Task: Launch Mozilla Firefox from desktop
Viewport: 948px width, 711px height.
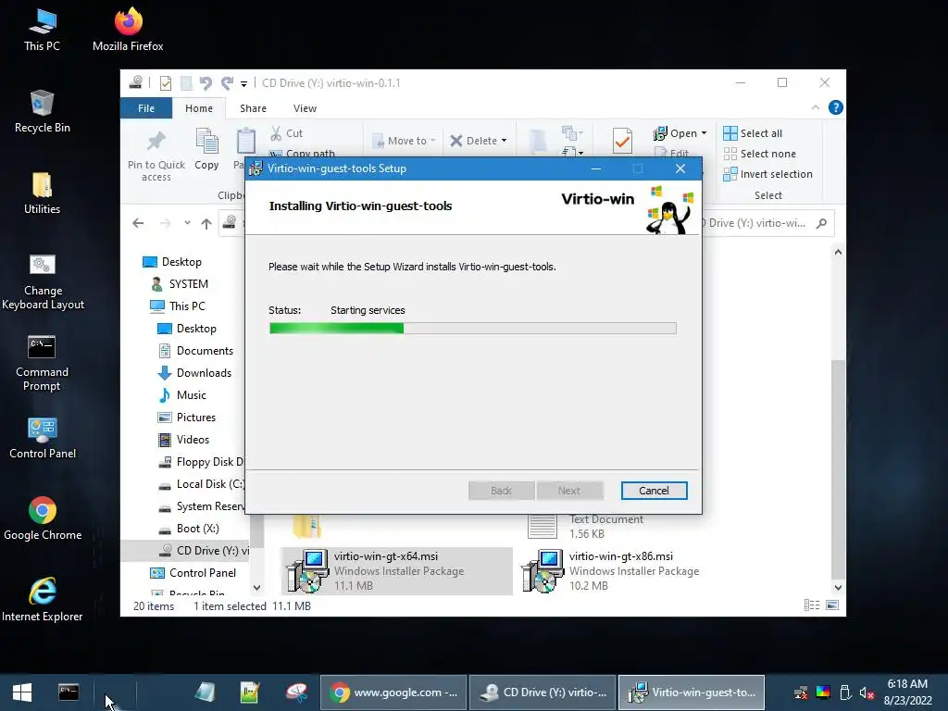Action: [x=128, y=31]
